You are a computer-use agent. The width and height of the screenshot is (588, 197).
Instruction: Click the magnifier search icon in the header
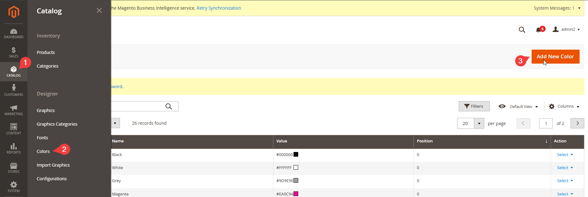coord(522,30)
